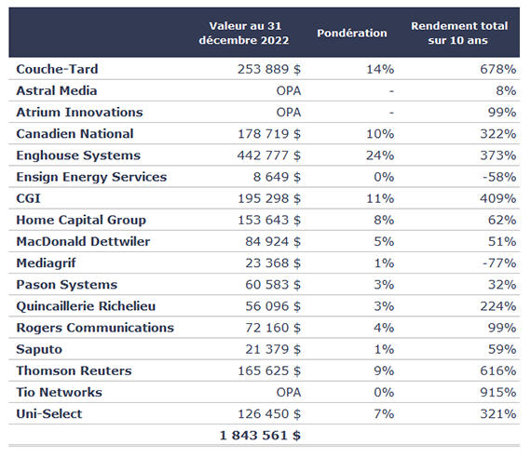This screenshot has height=458, width=531.
Task: Click the Rendement total sur 10 ans header
Action: coord(459,34)
